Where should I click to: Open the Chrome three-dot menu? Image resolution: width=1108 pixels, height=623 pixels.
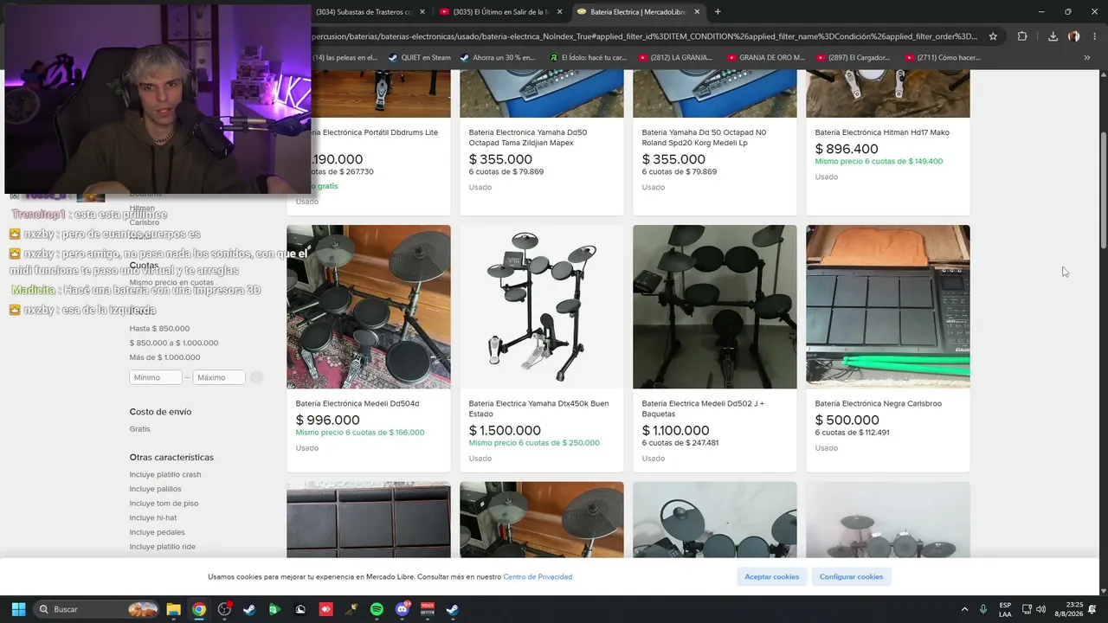pos(1094,36)
